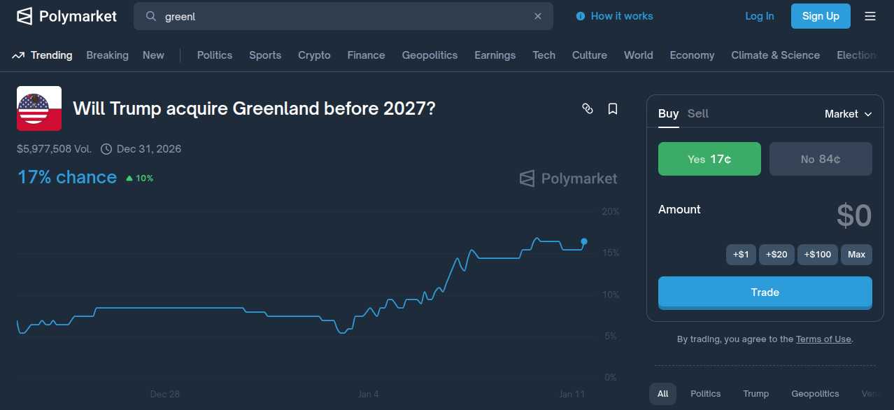Bookmark this Greenland market

click(613, 108)
